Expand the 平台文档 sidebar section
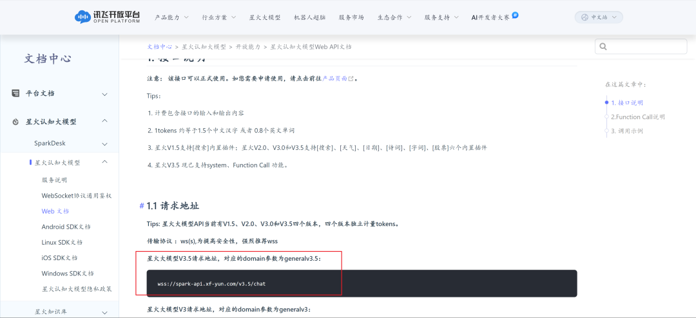 [105, 94]
